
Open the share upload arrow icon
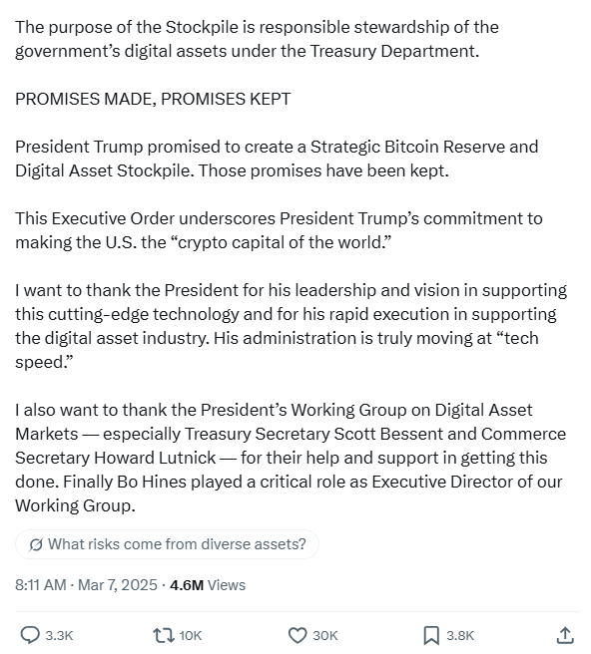coord(565,635)
